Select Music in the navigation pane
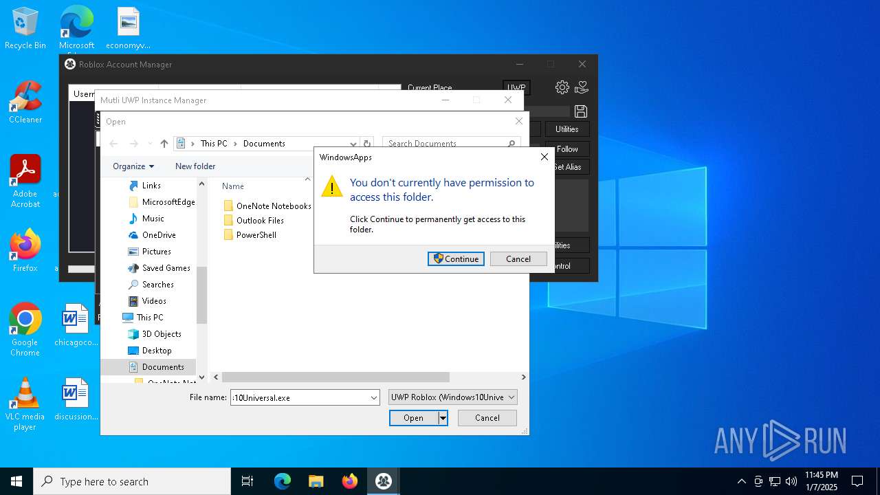Screen dimensions: 880x495 click(x=153, y=219)
